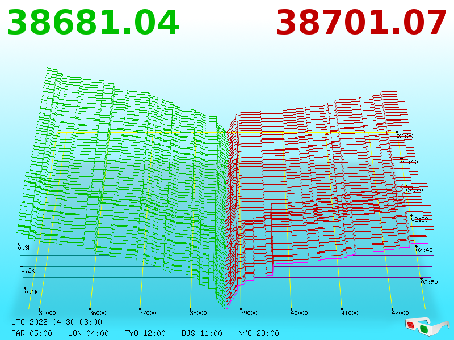
Task: Click the 0.2k depth axis label
Action: [28, 271]
